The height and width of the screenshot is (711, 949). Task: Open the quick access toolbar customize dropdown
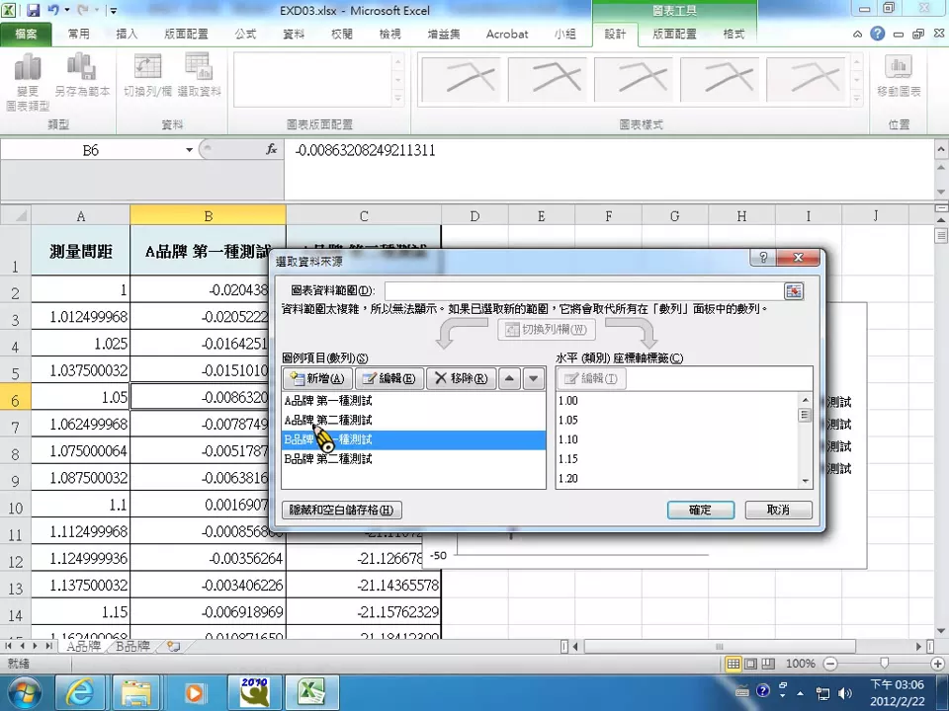[113, 10]
